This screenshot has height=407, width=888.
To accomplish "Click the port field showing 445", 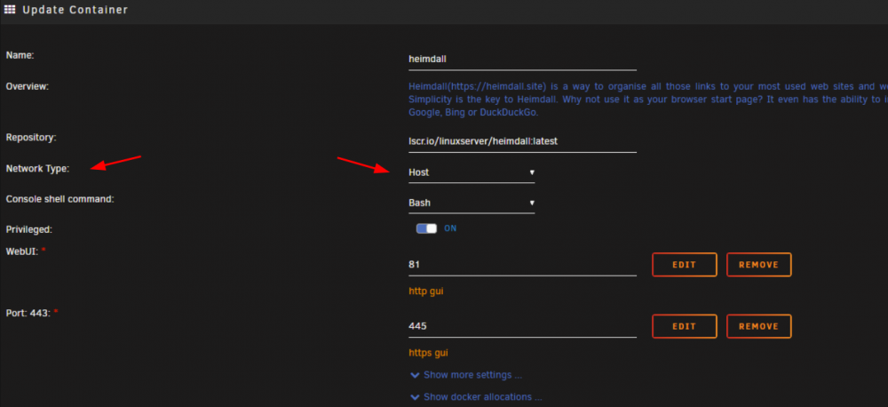I will (x=522, y=326).
